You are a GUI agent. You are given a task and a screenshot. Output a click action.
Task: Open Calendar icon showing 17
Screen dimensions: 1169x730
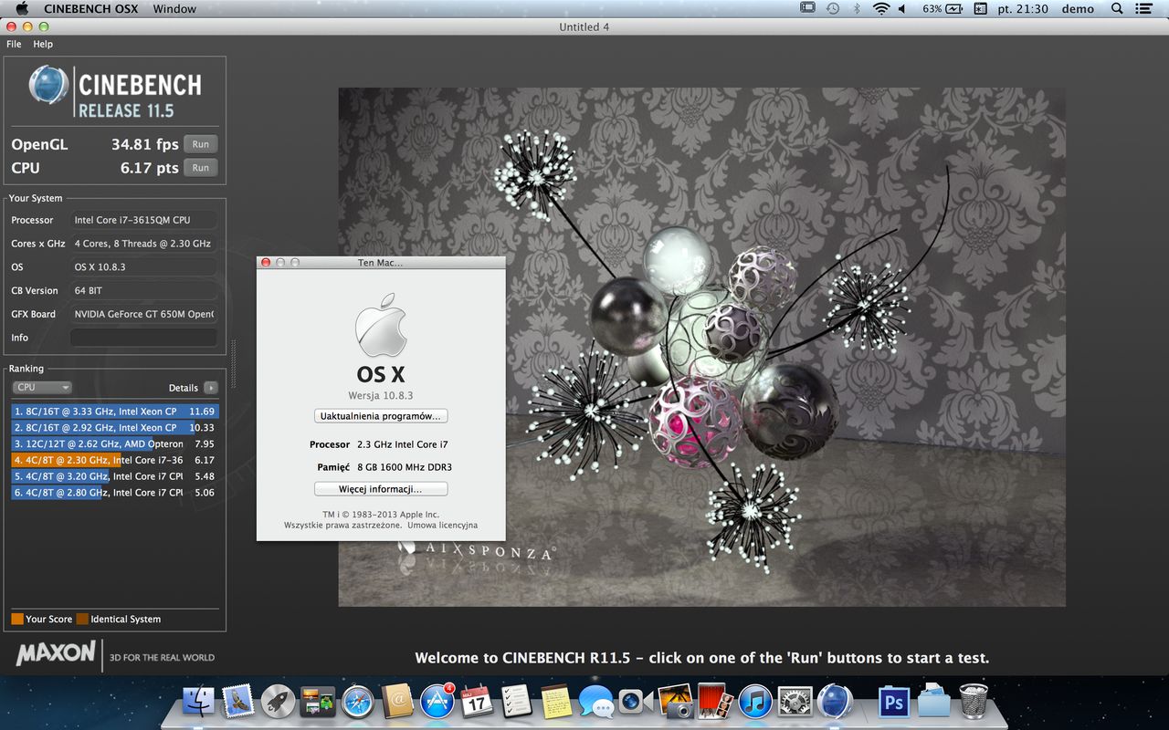[x=477, y=701]
